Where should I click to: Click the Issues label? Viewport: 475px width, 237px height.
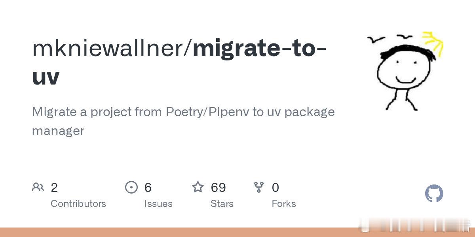(x=158, y=204)
